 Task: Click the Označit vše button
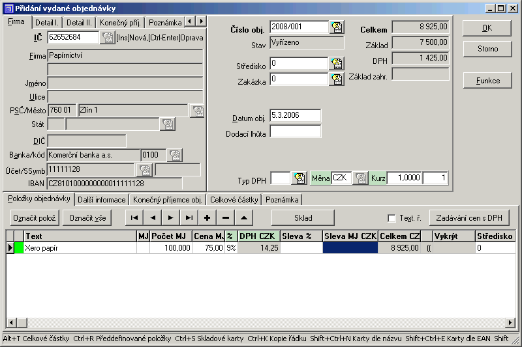87,218
